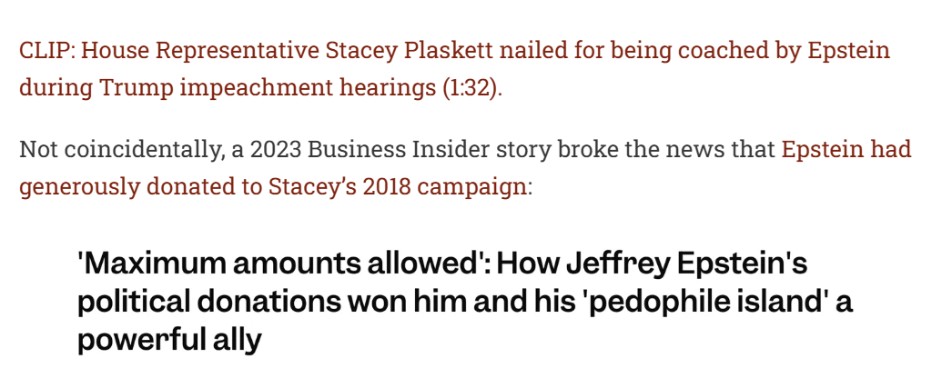Viewport: 942px width, 388px height.
Task: Click 'during Trump impeachment hearings' link line
Action: [x=228, y=89]
